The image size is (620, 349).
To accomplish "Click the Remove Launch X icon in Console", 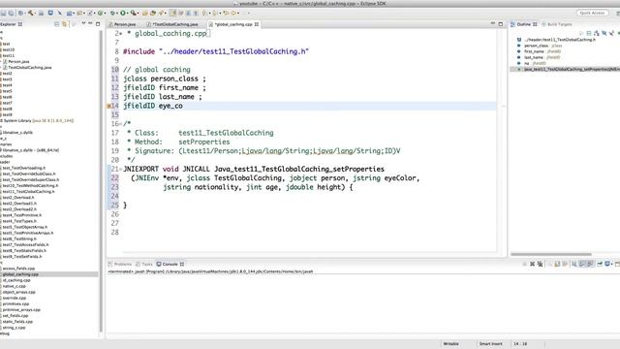I will point(532,264).
